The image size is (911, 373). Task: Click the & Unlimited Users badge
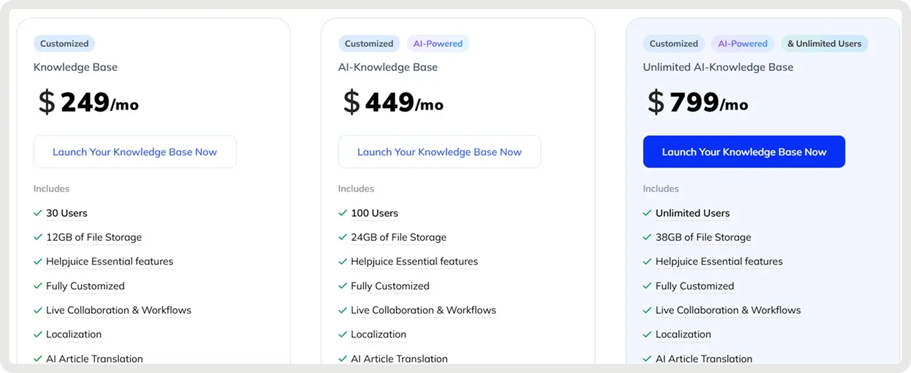(824, 44)
